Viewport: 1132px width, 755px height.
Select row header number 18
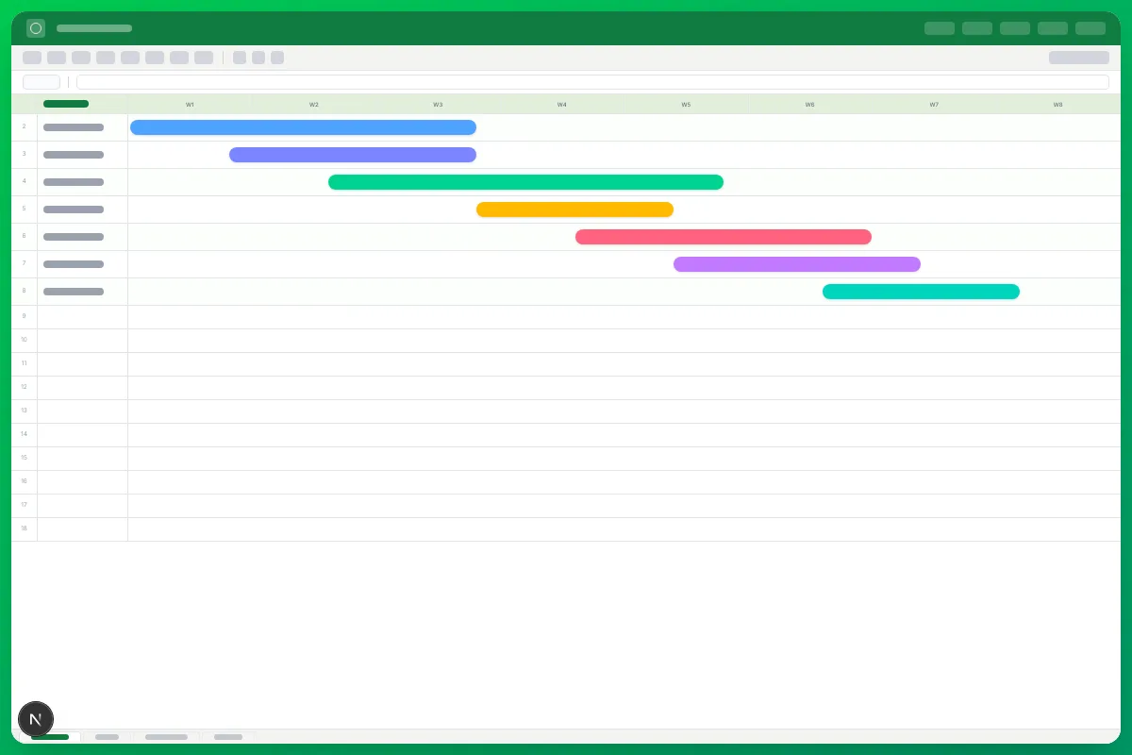pyautogui.click(x=25, y=528)
